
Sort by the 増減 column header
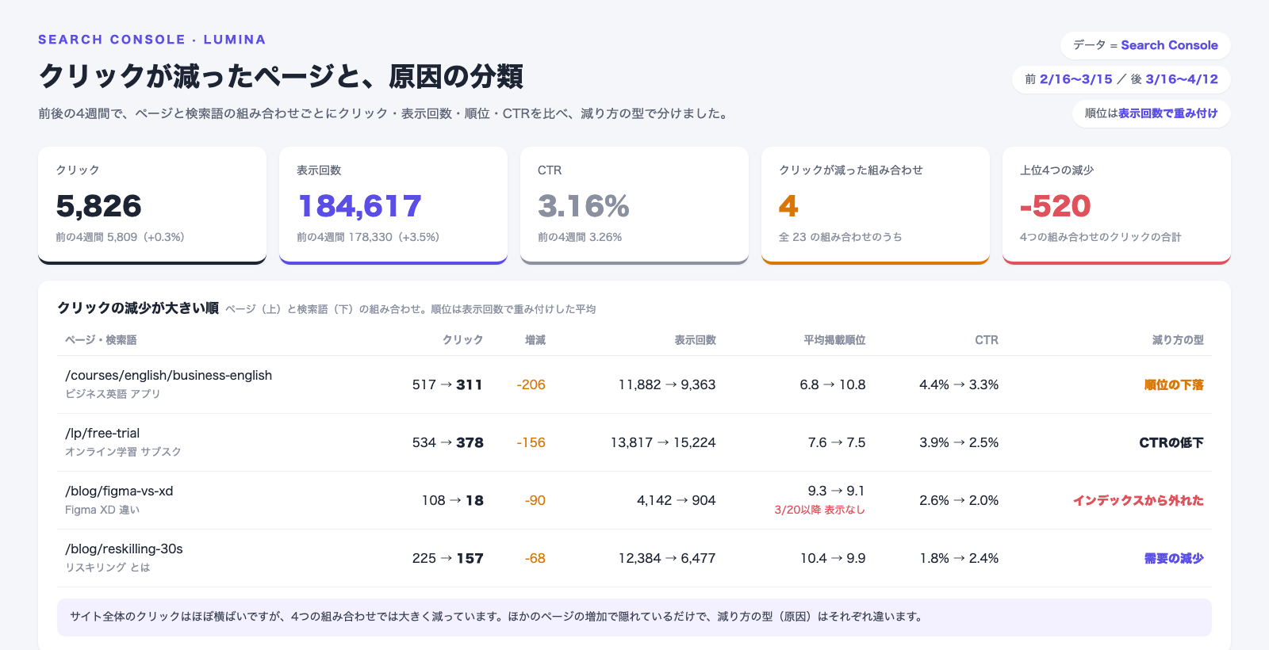pos(535,340)
